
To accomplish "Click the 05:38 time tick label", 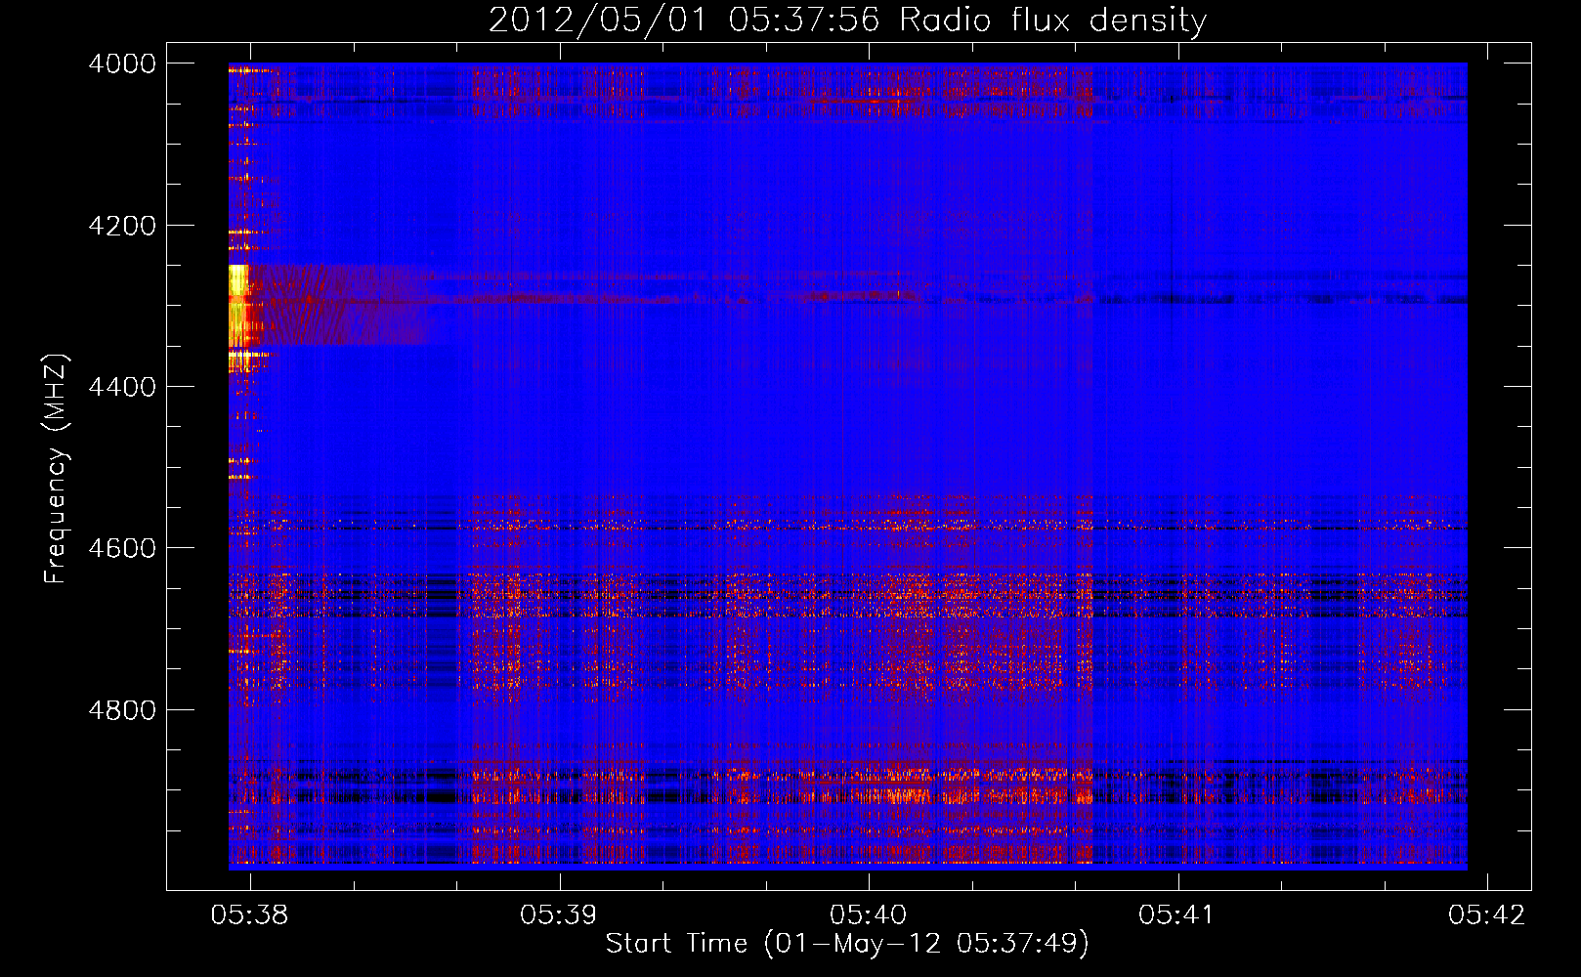I will point(250,914).
